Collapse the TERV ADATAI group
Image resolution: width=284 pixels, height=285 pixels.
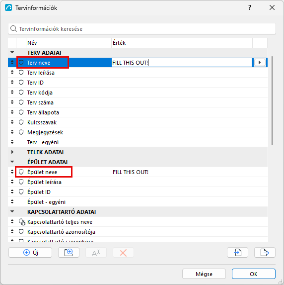coord(12,52)
